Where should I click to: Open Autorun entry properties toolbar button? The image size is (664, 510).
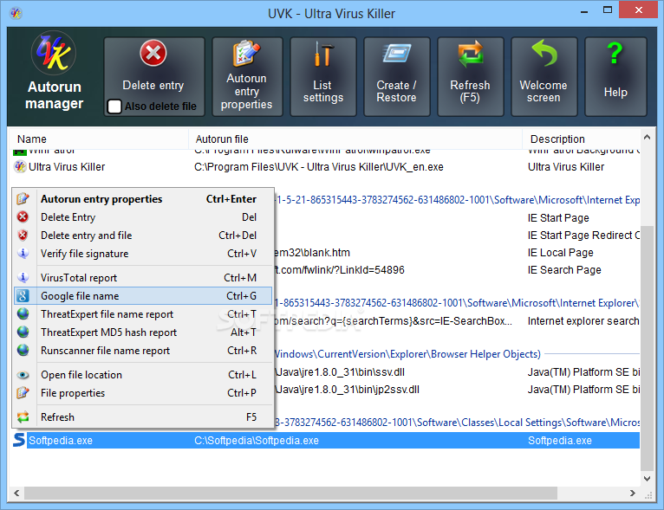click(247, 76)
